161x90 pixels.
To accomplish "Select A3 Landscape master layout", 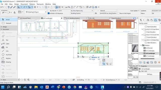I will click(x=150, y=51).
